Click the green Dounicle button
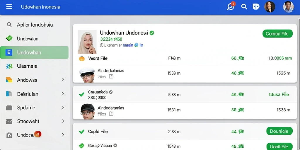 click(279, 131)
